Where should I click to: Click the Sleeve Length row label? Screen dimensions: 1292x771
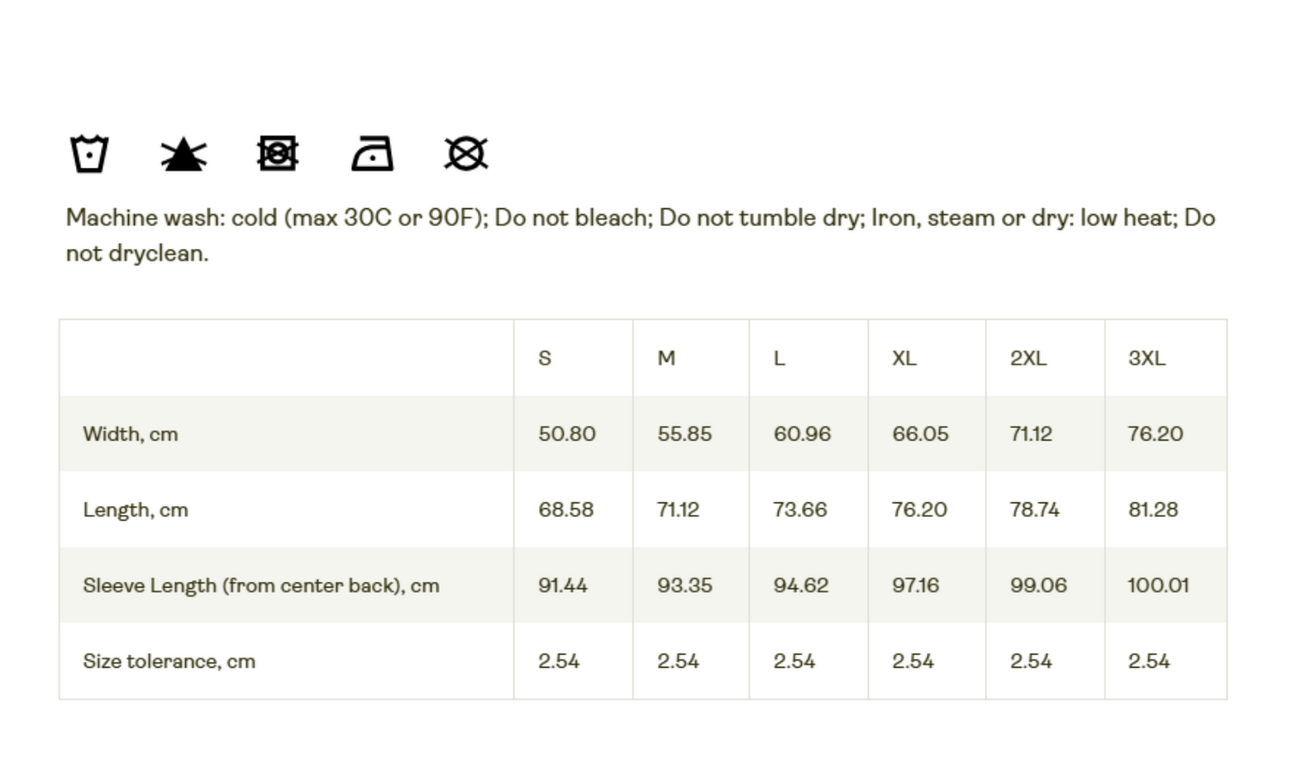261,586
